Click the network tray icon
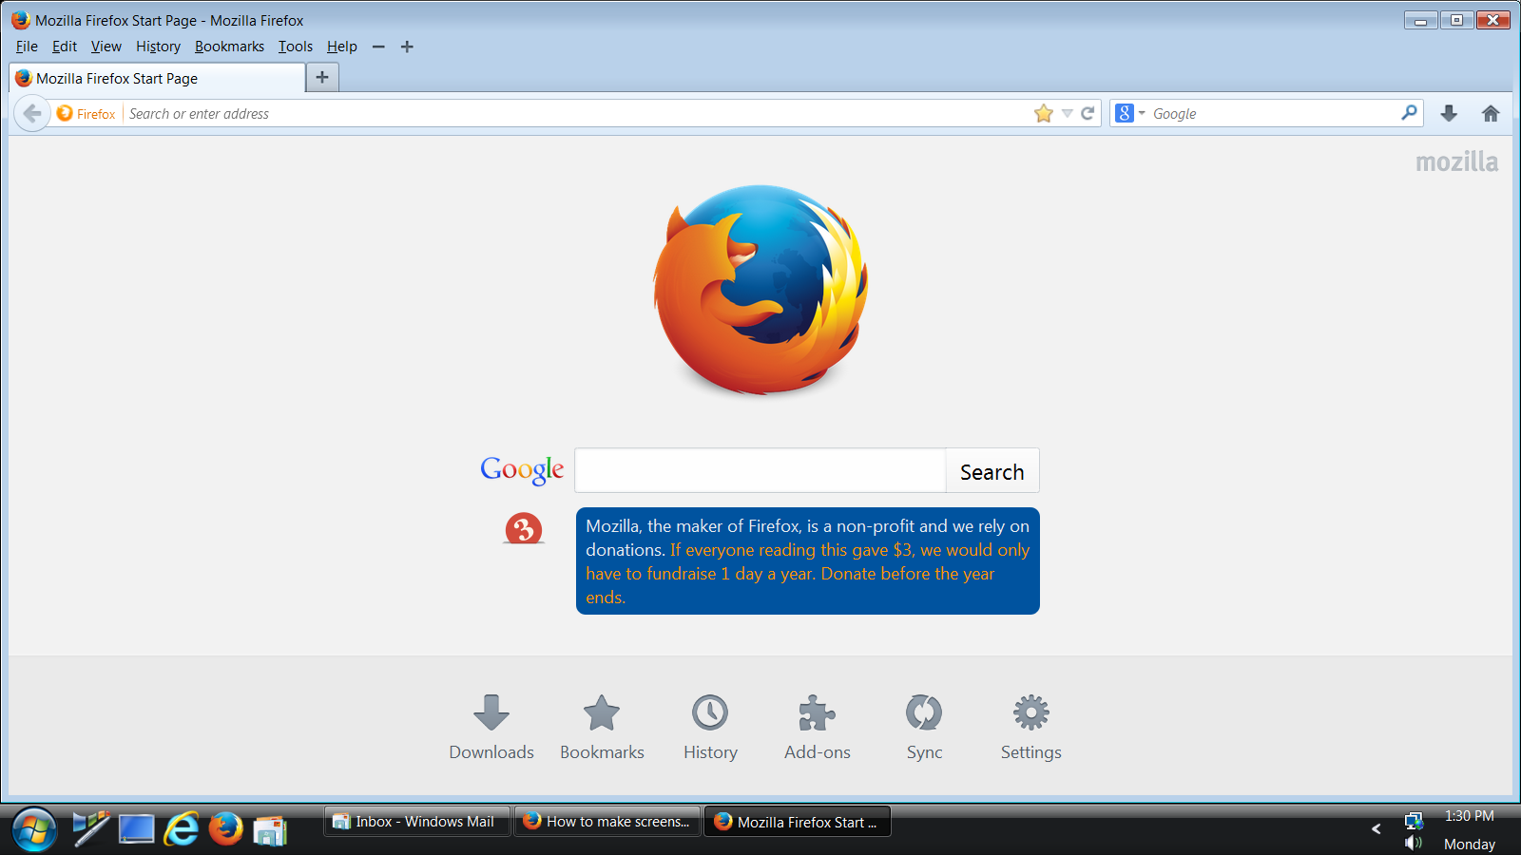Screen dimensions: 1521x855 tap(1414, 820)
